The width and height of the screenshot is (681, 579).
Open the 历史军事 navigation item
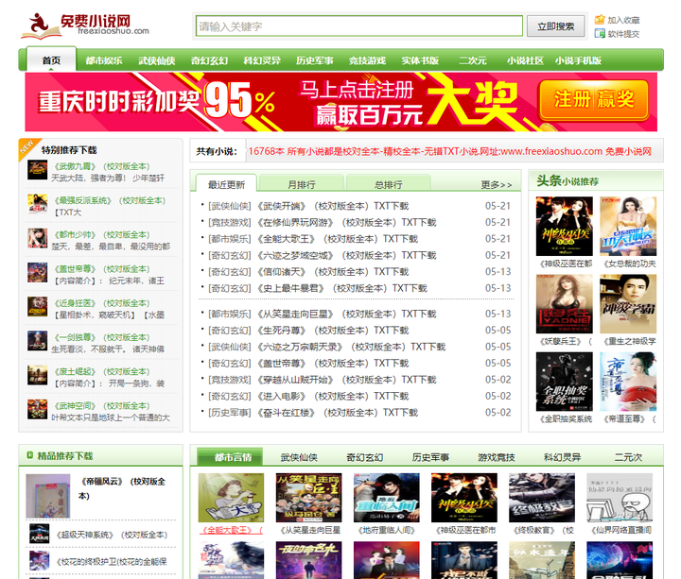click(314, 60)
